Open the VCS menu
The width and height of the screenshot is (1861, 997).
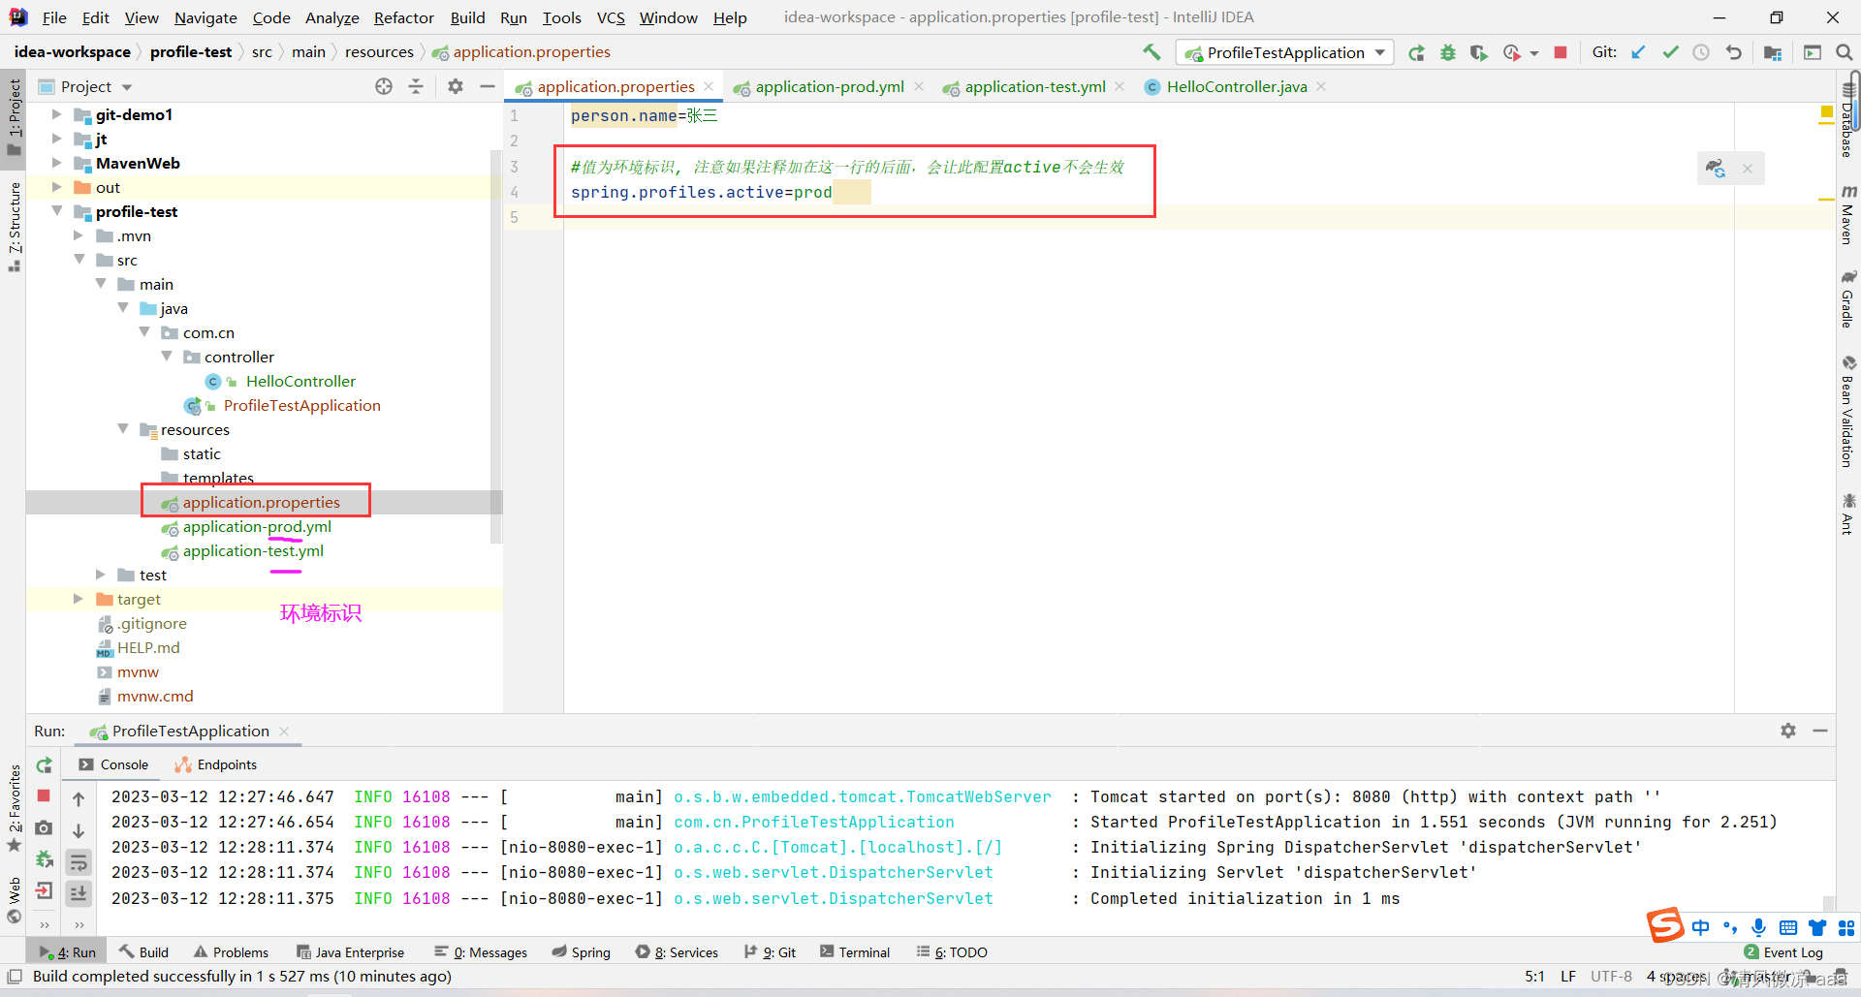click(x=611, y=17)
